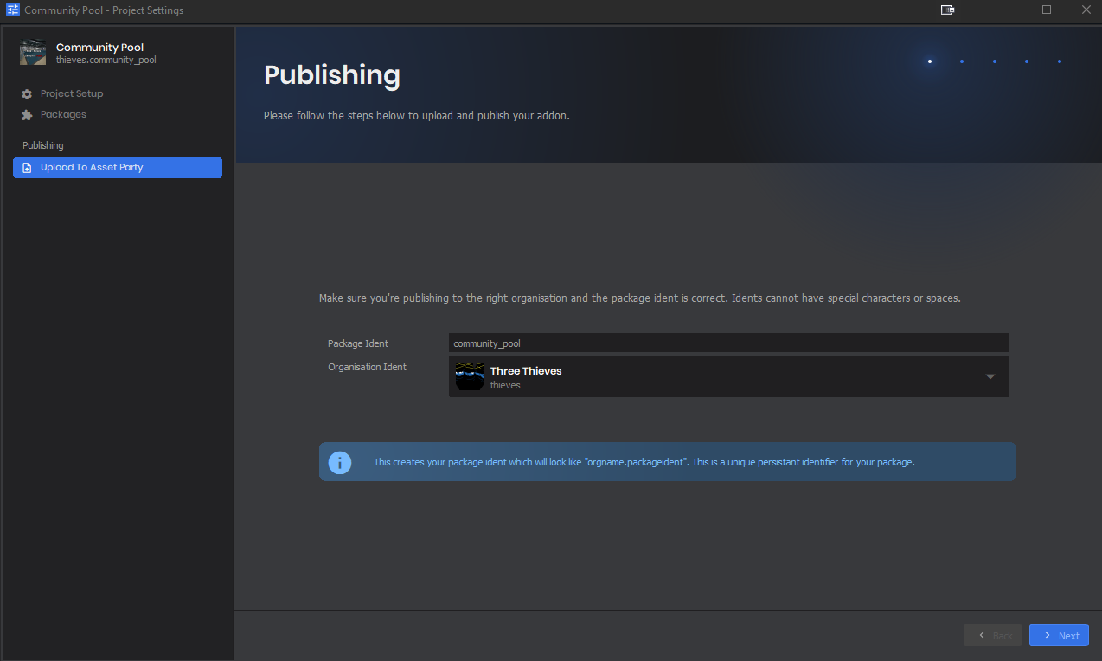The image size is (1102, 661).
Task: Select the last step indicator dot
Action: point(1060,61)
